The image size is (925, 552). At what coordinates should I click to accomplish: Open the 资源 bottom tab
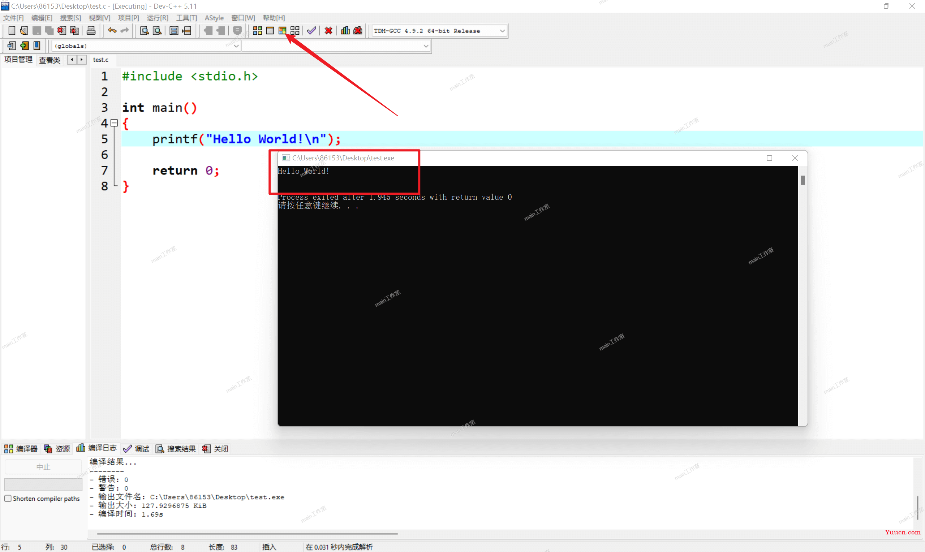[x=57, y=449]
